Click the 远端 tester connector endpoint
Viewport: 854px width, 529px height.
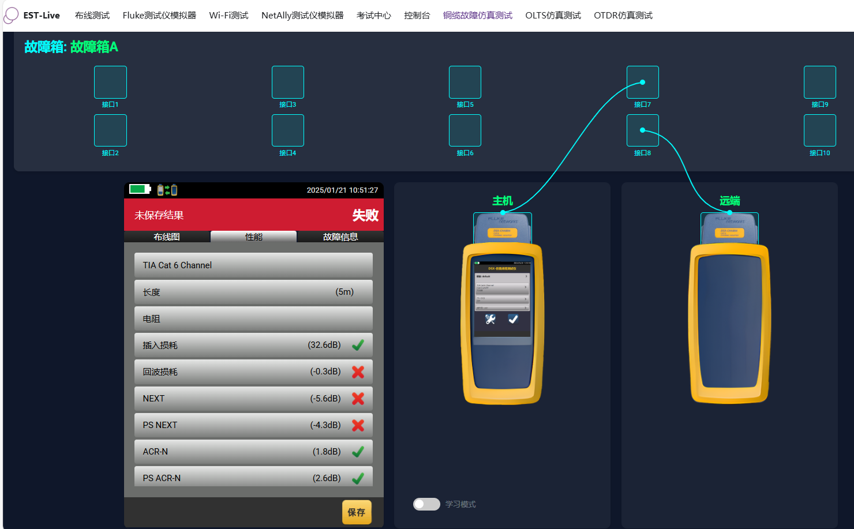pyautogui.click(x=729, y=212)
